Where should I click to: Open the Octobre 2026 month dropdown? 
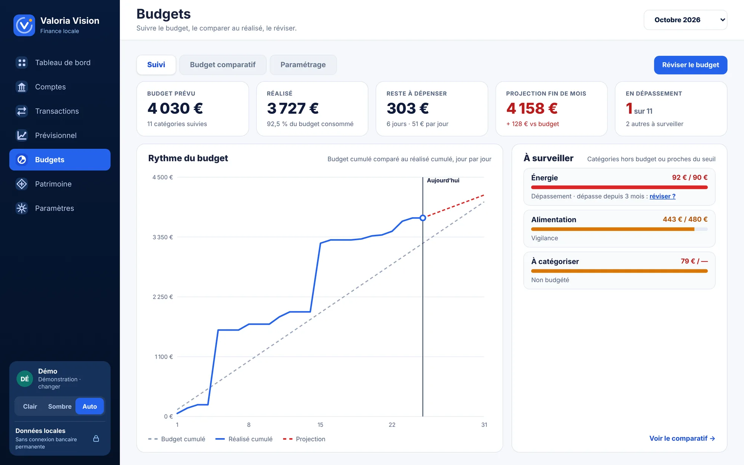[685, 20]
